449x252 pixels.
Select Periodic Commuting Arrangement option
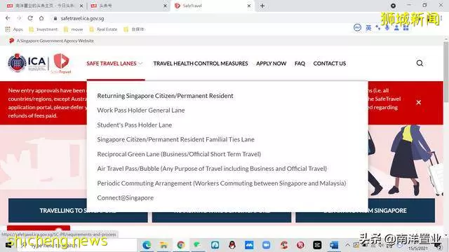pos(222,183)
